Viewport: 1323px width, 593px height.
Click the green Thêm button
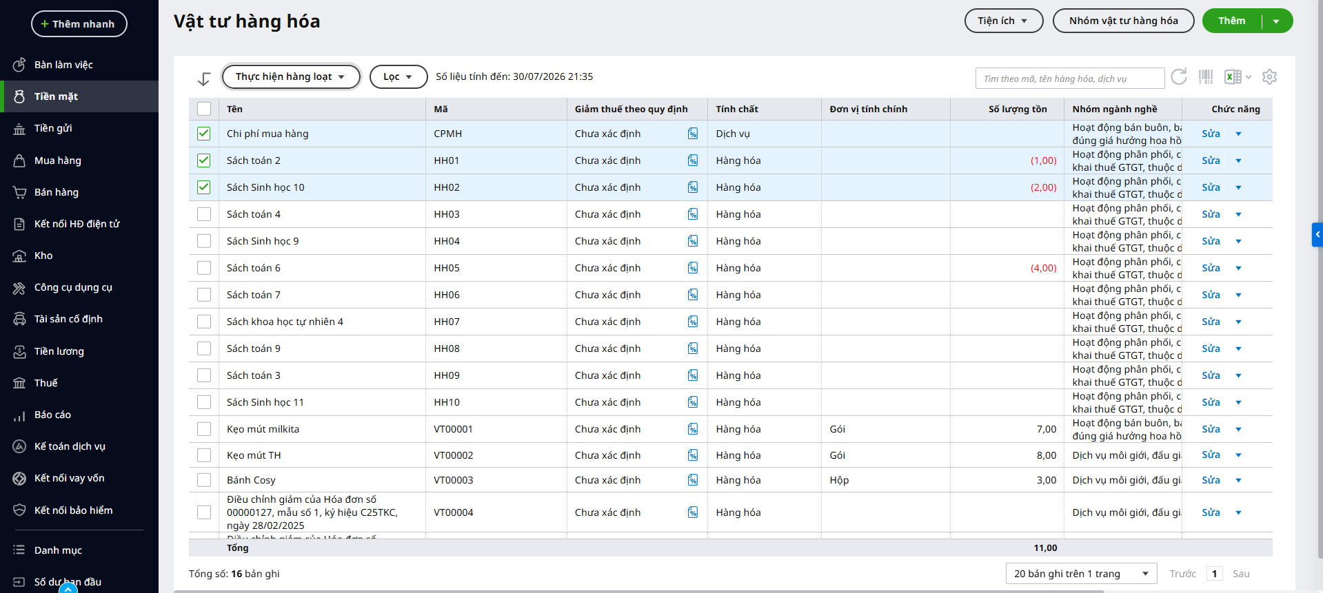click(x=1232, y=21)
